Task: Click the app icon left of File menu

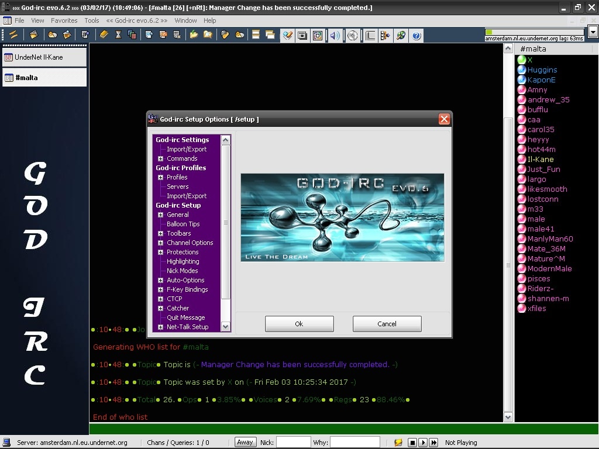Action: (7, 20)
